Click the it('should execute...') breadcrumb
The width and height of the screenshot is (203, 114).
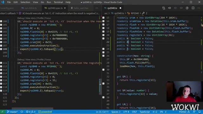click(59, 13)
